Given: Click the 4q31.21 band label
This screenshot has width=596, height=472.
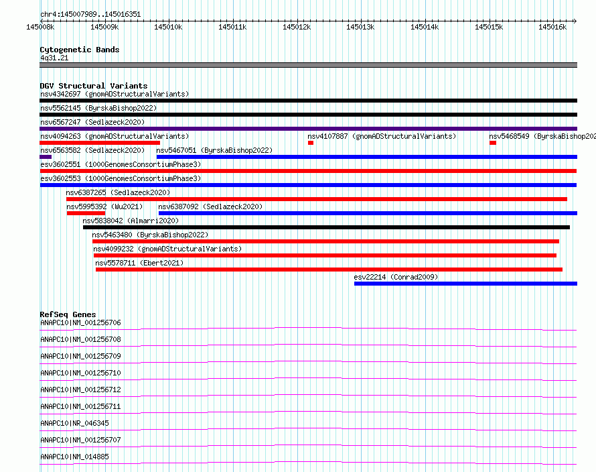Looking at the screenshot, I should pyautogui.click(x=54, y=58).
